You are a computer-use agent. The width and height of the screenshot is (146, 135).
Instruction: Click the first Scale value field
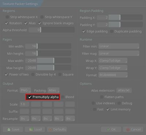[24, 104]
